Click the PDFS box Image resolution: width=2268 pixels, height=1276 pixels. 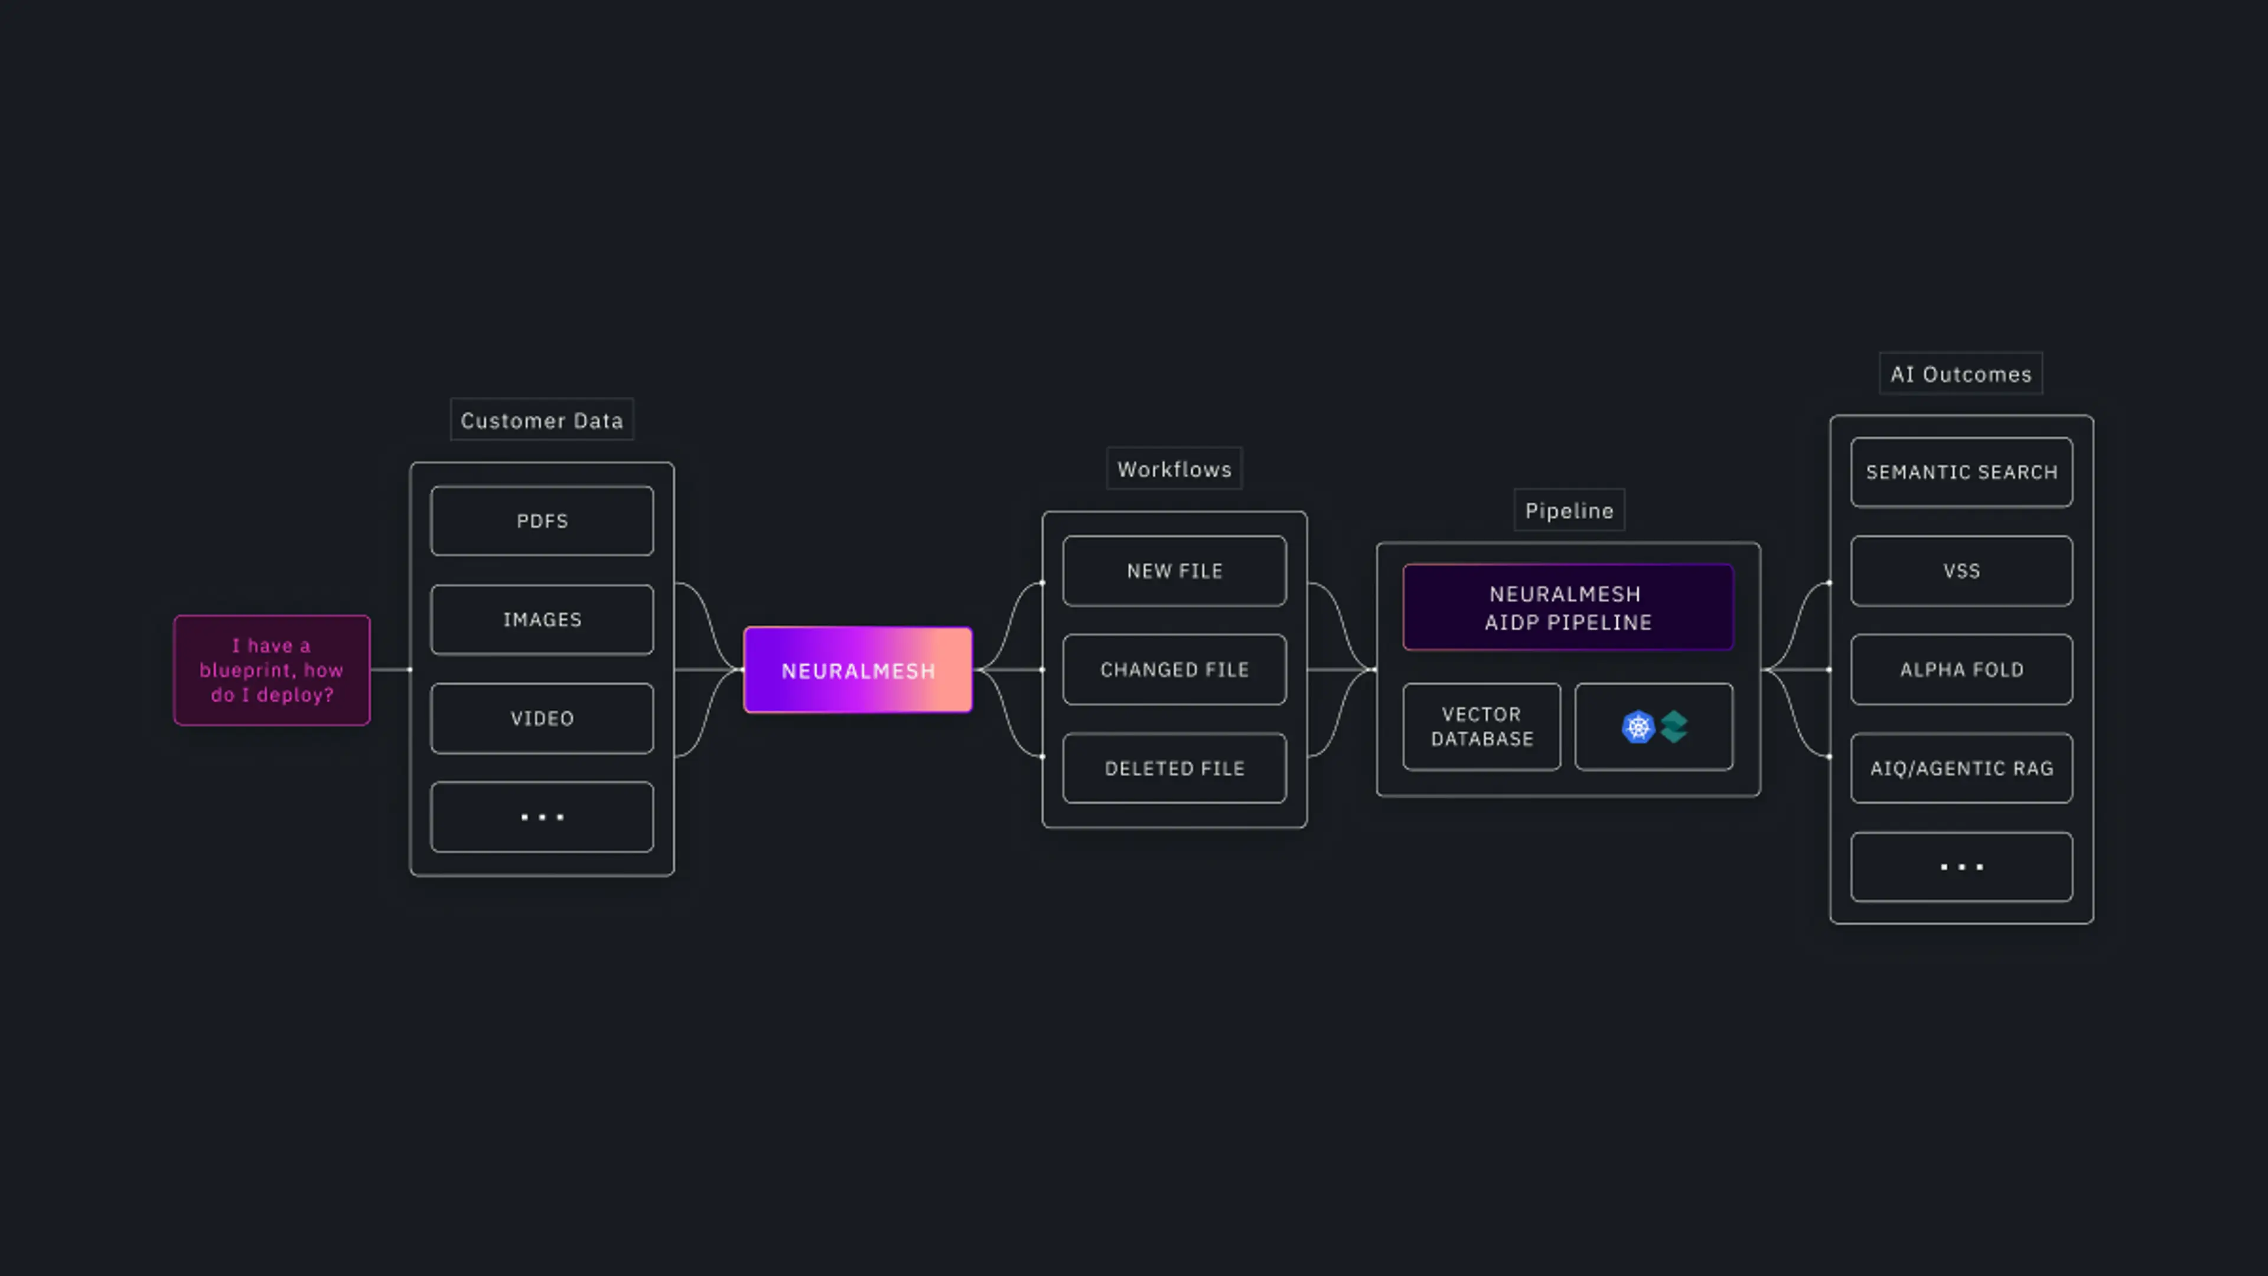pos(542,521)
